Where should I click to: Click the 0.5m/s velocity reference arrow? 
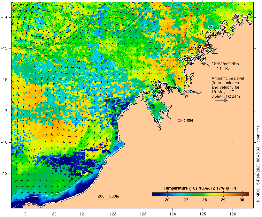pos(221,101)
